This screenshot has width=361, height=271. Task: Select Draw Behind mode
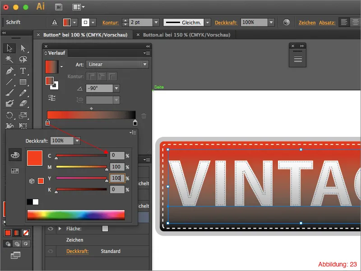point(17,243)
